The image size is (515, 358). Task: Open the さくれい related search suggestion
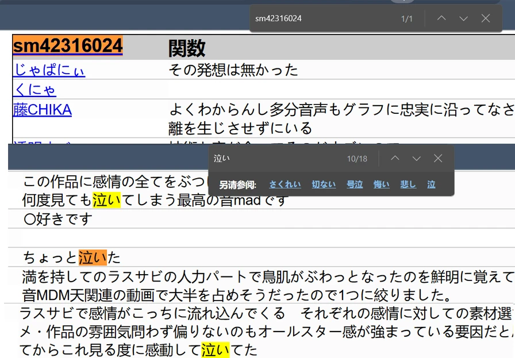coord(285,184)
